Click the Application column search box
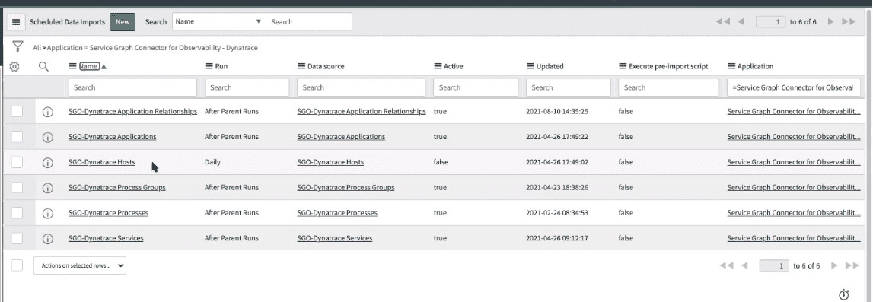 coord(794,87)
